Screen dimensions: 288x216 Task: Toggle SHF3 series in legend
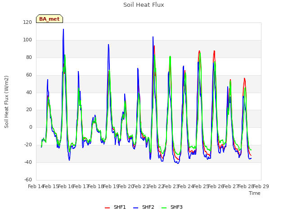(172, 207)
